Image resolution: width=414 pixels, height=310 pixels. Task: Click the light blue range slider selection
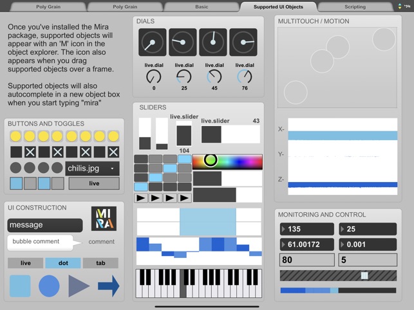pyautogui.click(x=208, y=222)
